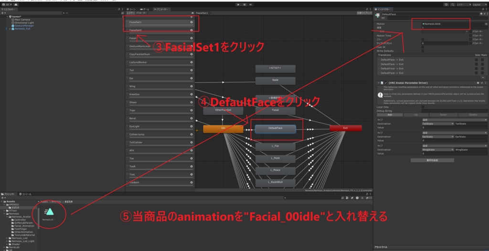The image size is (489, 251).
Task: Switch to the Console tab
Action: click(25, 194)
